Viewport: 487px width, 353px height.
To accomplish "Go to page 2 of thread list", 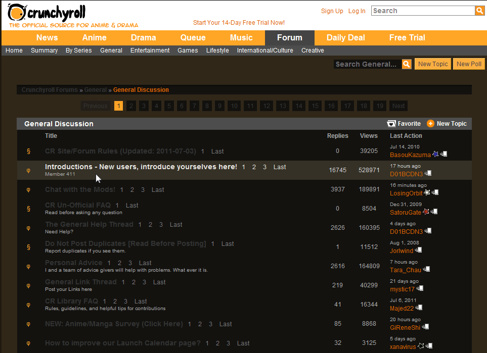I will click(x=131, y=106).
